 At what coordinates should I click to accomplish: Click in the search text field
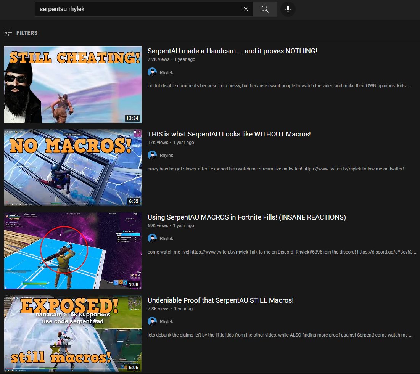tap(137, 9)
